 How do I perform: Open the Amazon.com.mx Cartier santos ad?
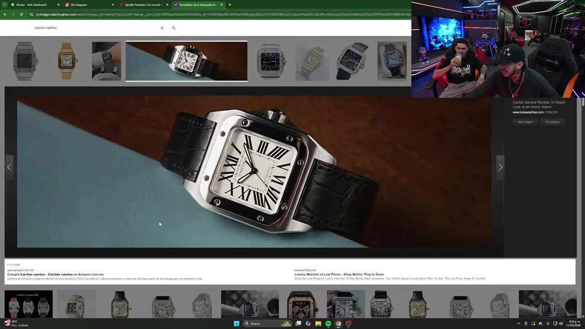coord(55,275)
